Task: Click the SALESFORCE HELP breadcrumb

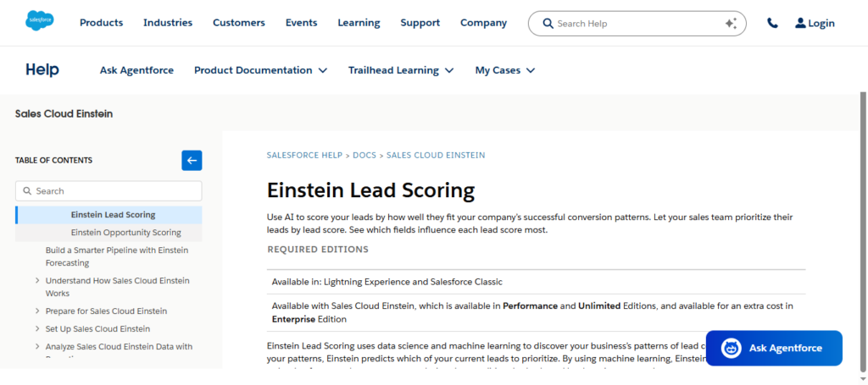Action: click(304, 155)
